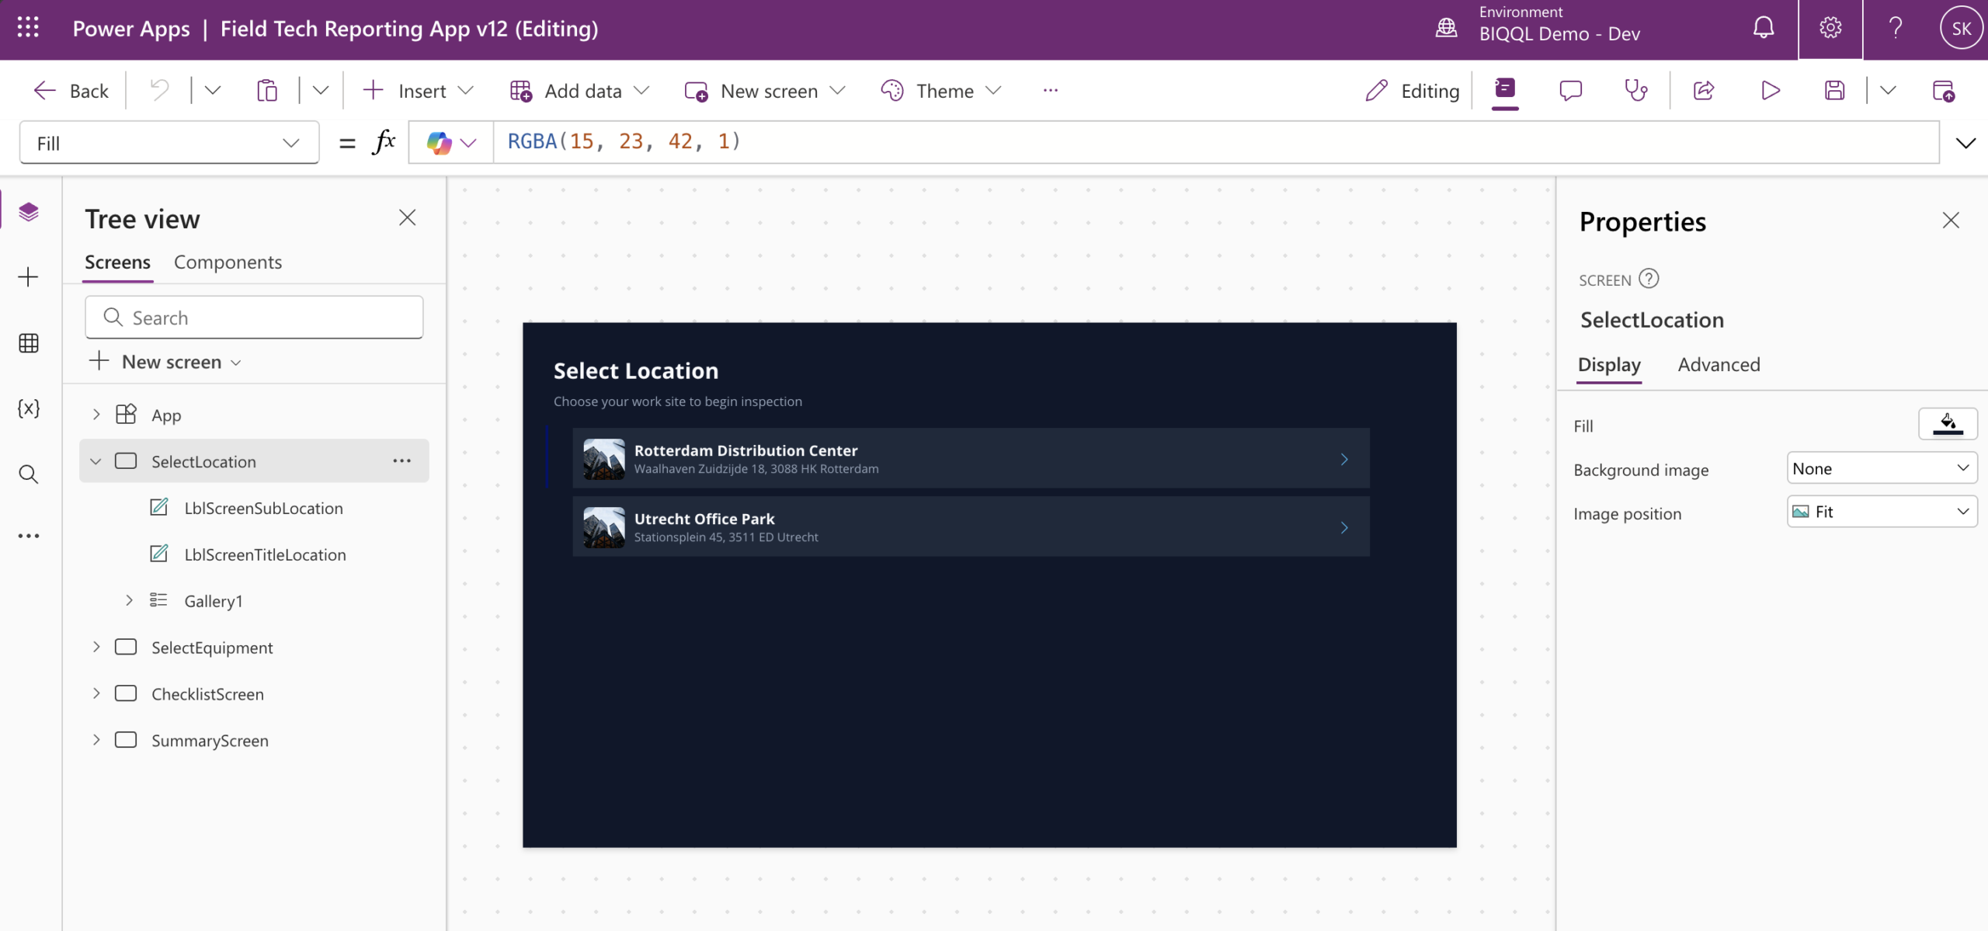Open the Background image dropdown

(x=1882, y=468)
